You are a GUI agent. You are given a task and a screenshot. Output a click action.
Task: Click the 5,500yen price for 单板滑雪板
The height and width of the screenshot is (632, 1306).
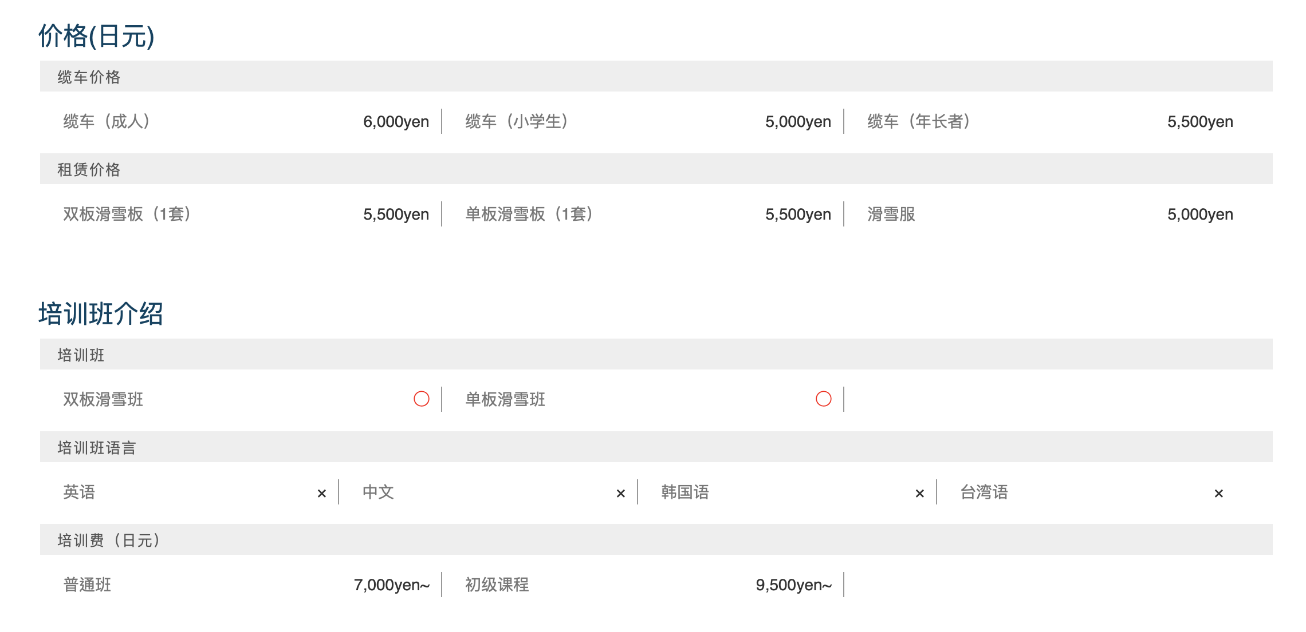(798, 214)
